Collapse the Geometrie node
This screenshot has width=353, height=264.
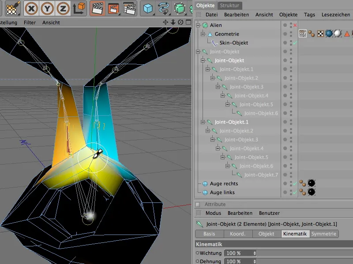point(203,34)
